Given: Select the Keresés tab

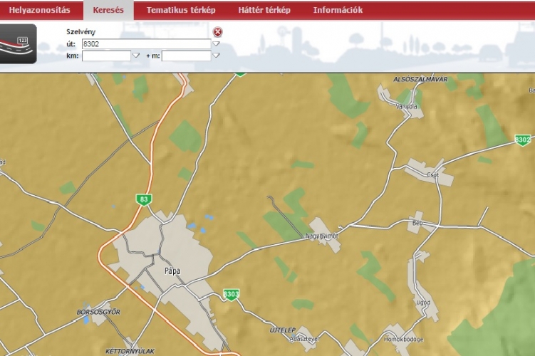Looking at the screenshot, I should pos(108,10).
